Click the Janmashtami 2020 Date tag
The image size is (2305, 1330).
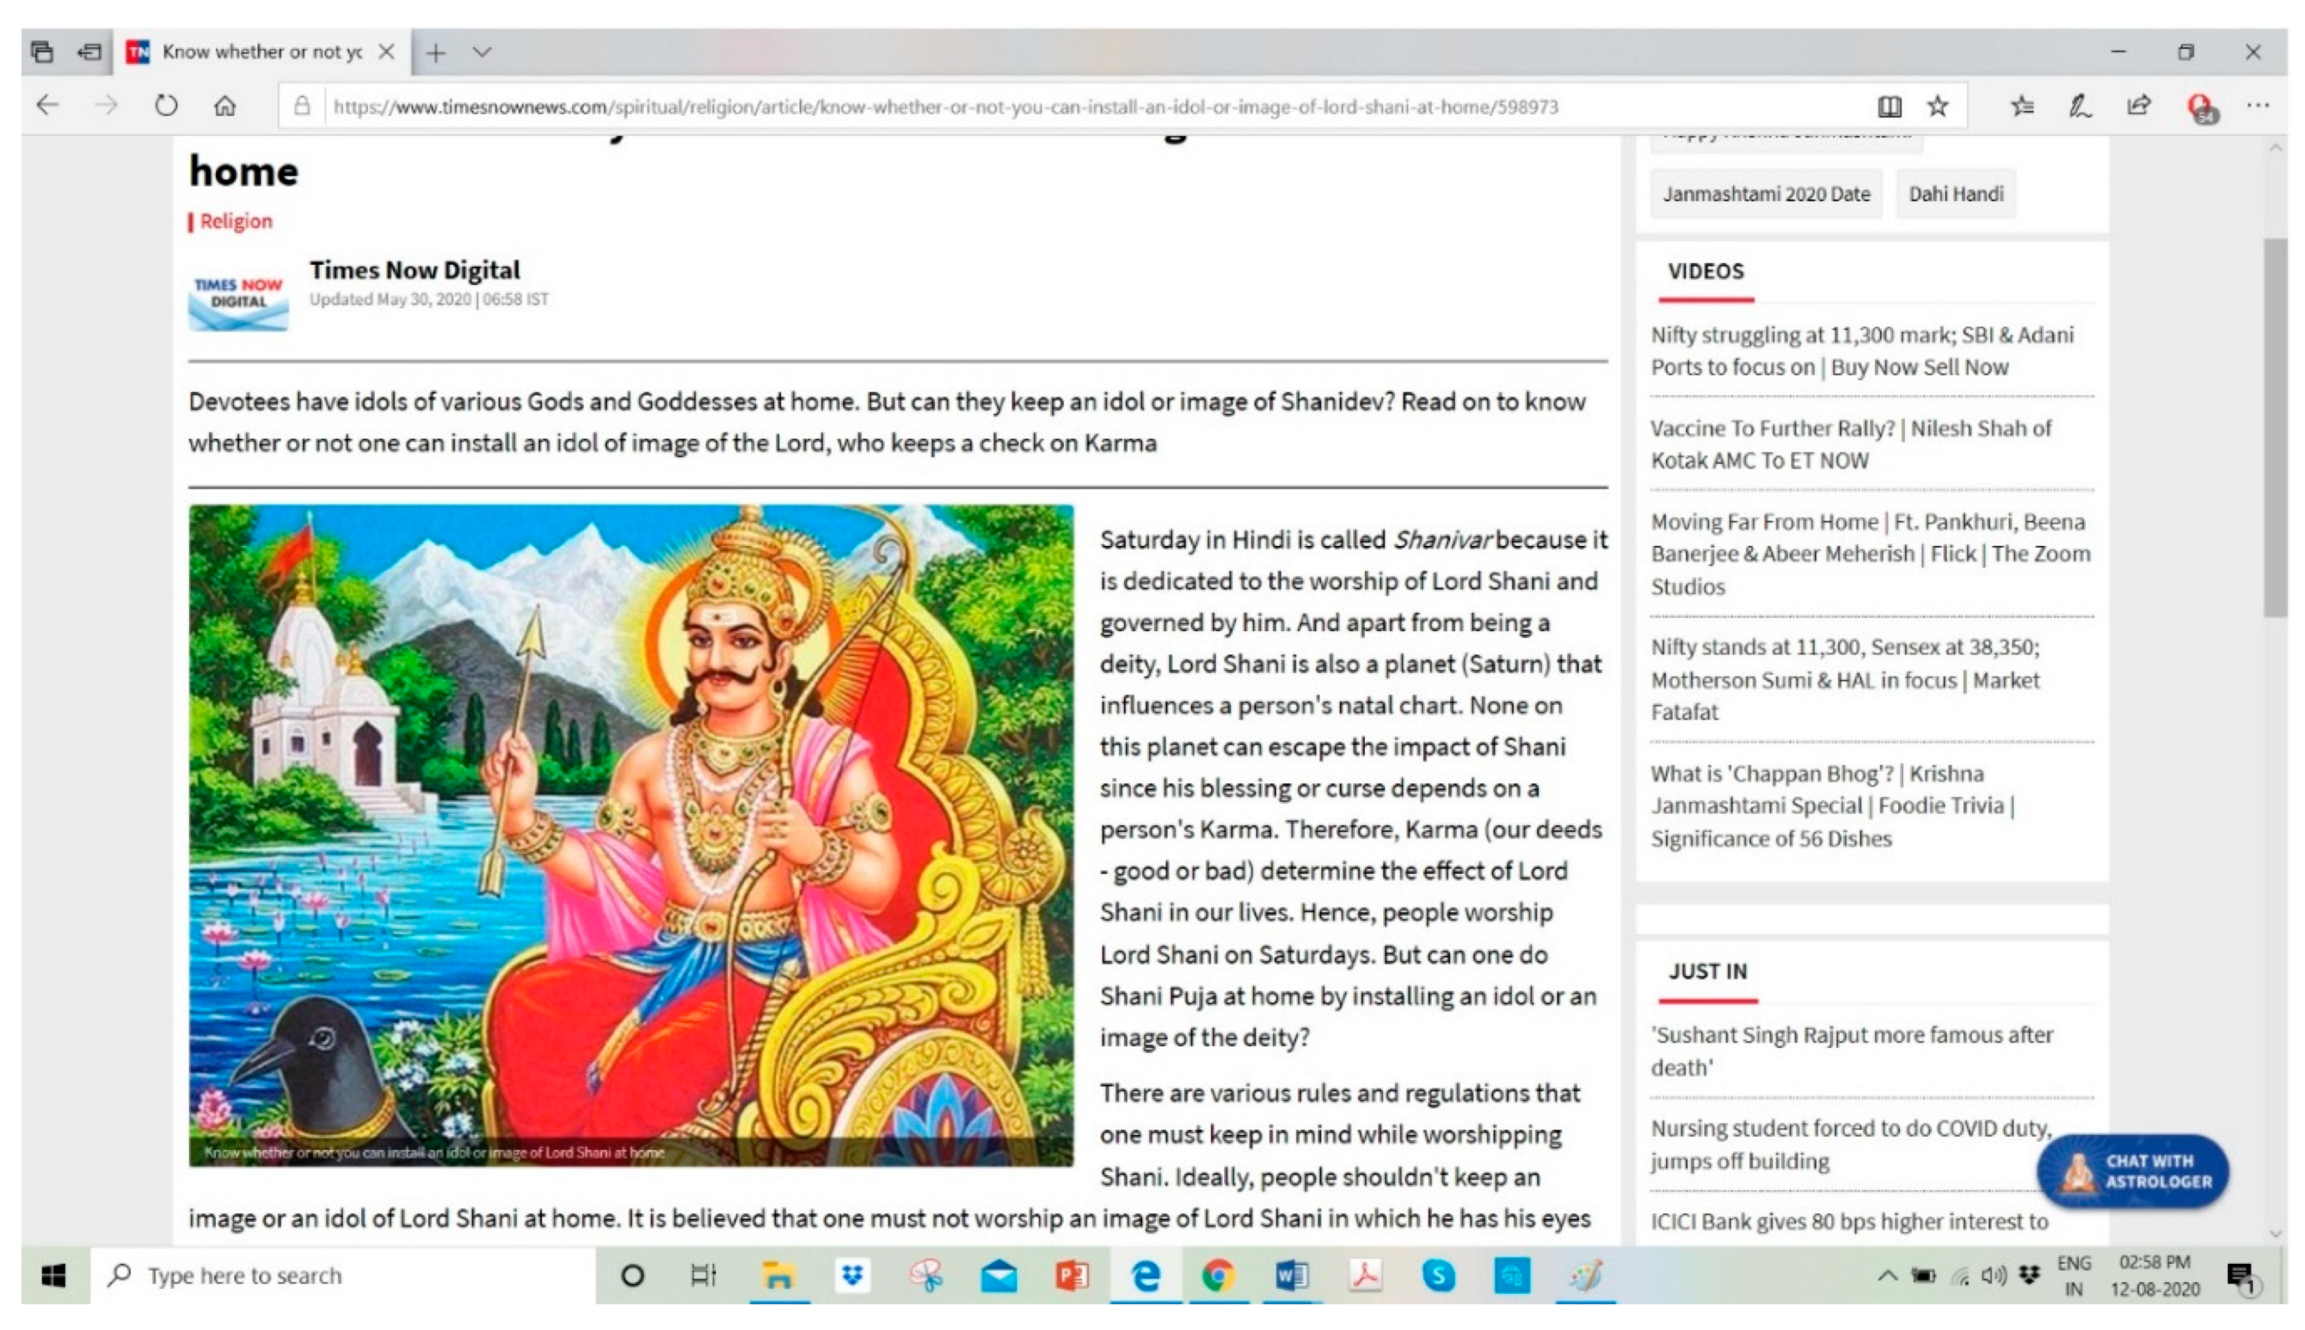click(x=1766, y=194)
